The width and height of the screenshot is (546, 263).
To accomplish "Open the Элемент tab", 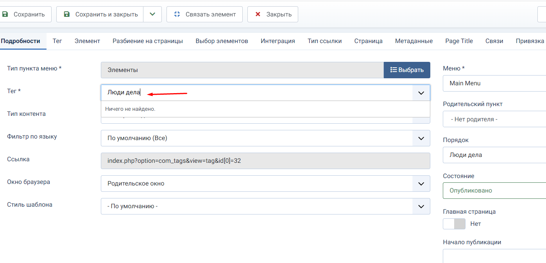I will [x=88, y=41].
